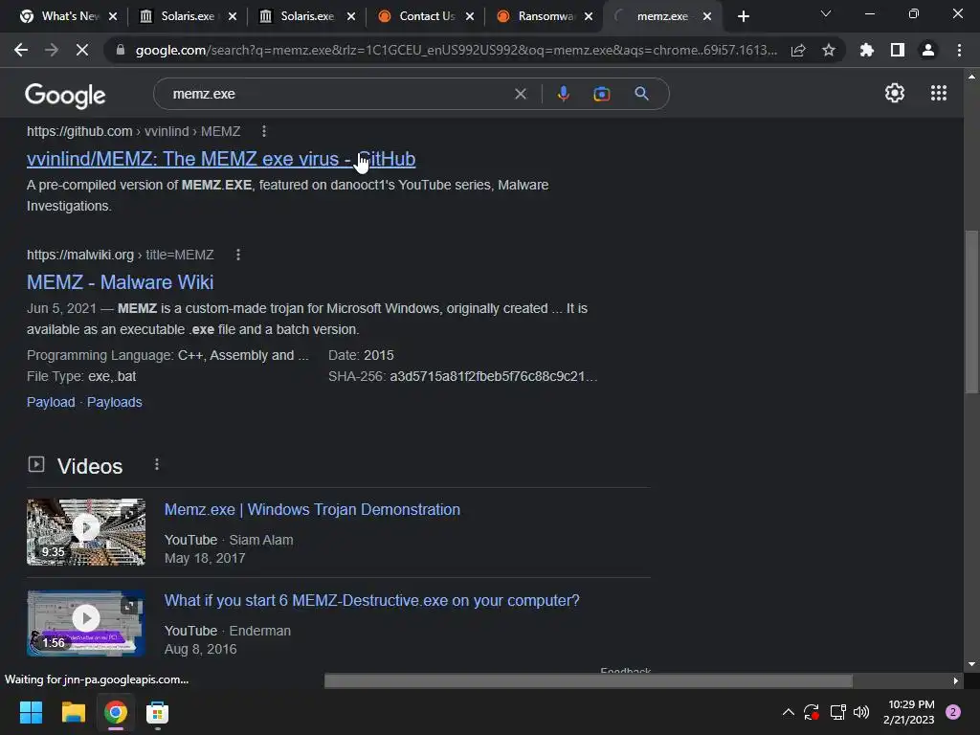This screenshot has height=735, width=980.
Task: Click the memz.exe search input field
Action: pos(338,94)
